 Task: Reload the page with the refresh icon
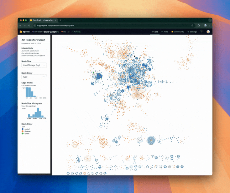29,26
